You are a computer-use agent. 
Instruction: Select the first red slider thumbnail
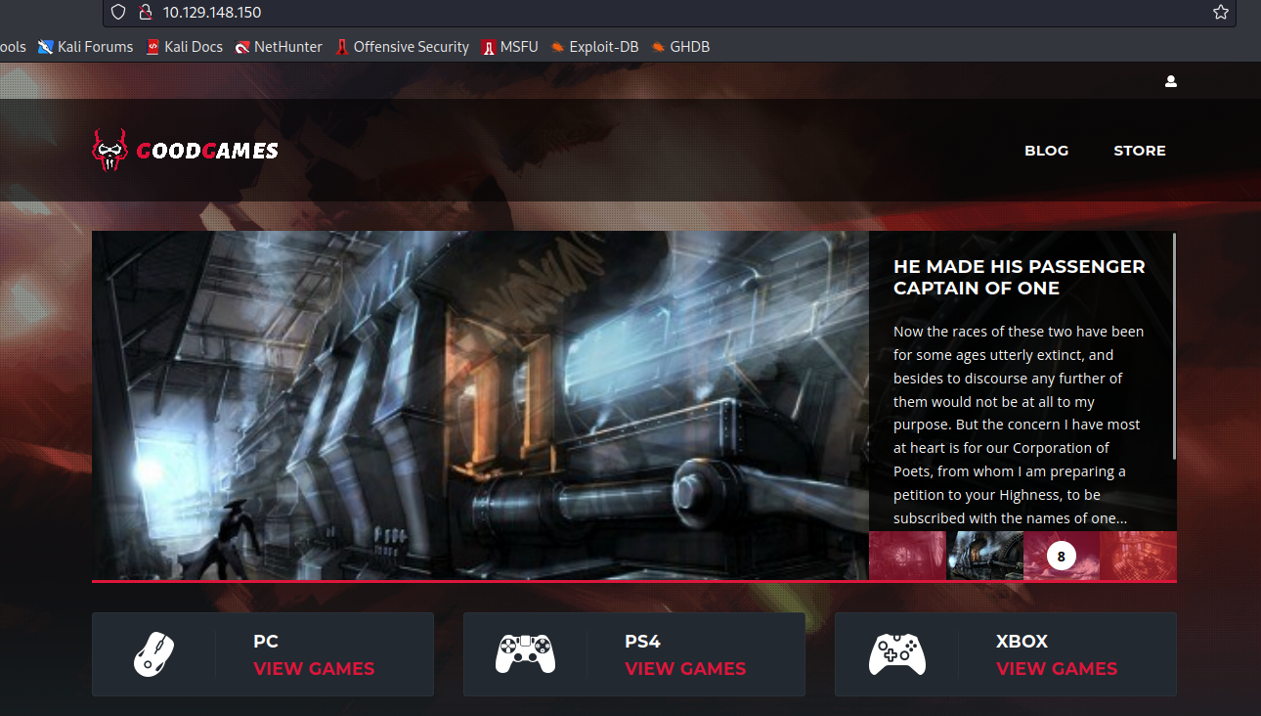(x=907, y=556)
